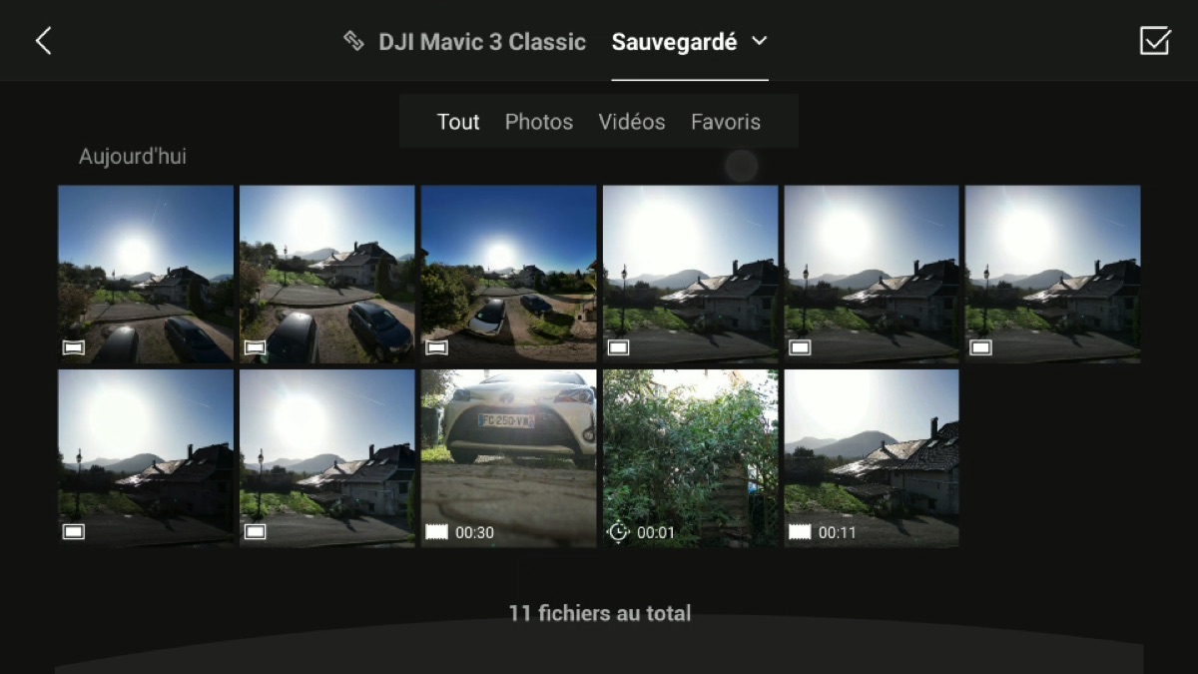
Task: Open the 00:01 timelapse clip of green bushes
Action: (691, 458)
